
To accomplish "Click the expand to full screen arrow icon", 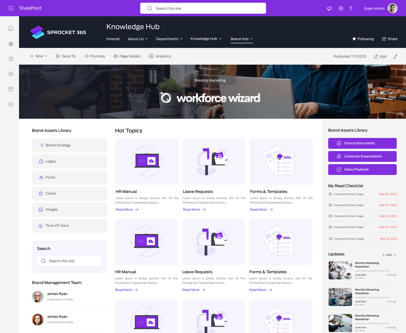I will coord(395,56).
